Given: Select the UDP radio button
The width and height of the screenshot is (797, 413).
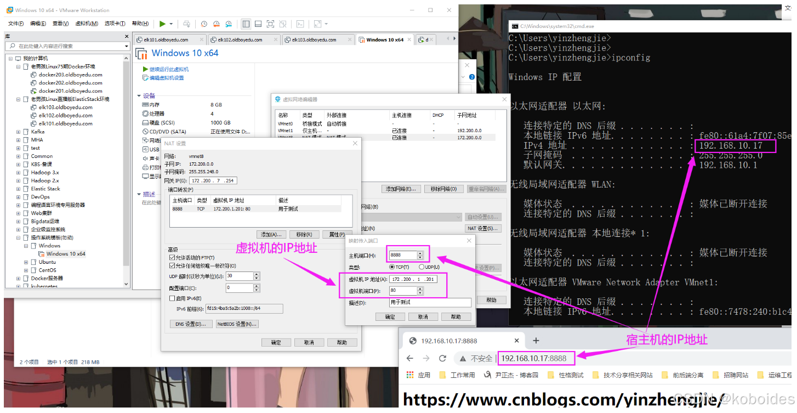Looking at the screenshot, I should pos(421,267).
